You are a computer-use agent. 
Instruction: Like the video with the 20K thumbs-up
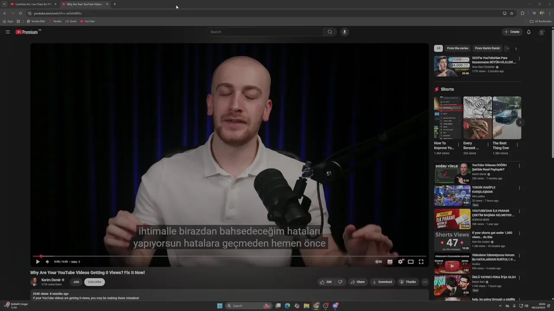pyautogui.click(x=325, y=282)
